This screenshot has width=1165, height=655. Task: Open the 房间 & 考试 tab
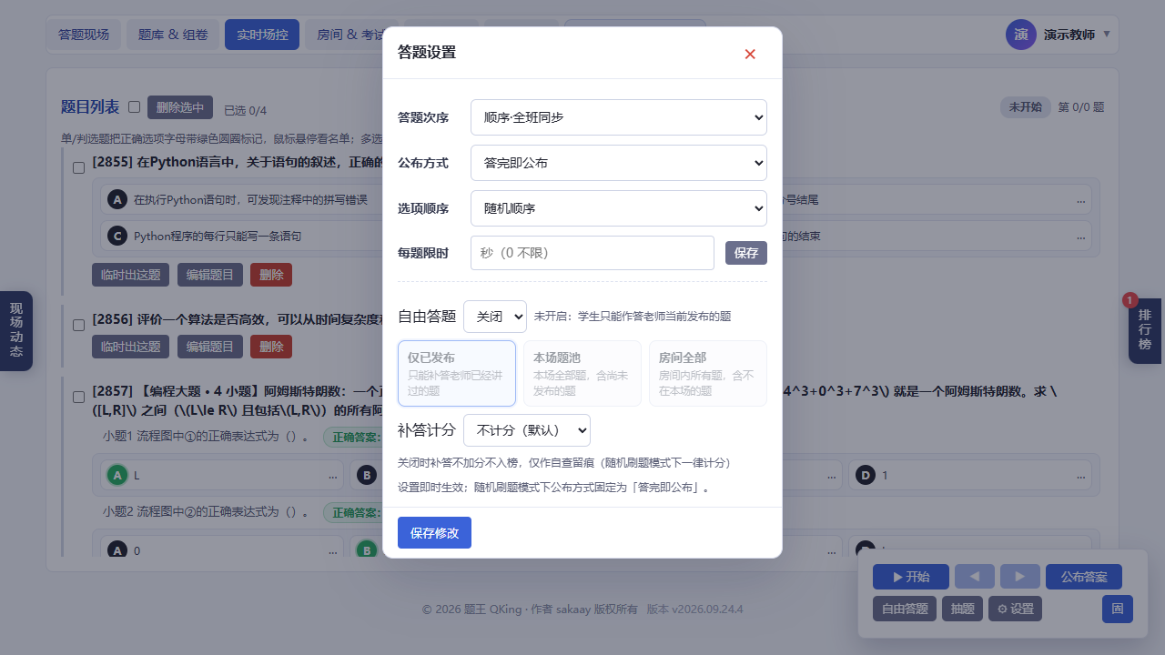pyautogui.click(x=349, y=35)
